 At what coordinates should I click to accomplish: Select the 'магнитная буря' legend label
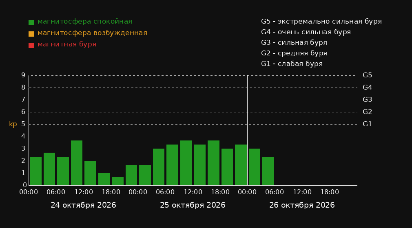pos(67,44)
